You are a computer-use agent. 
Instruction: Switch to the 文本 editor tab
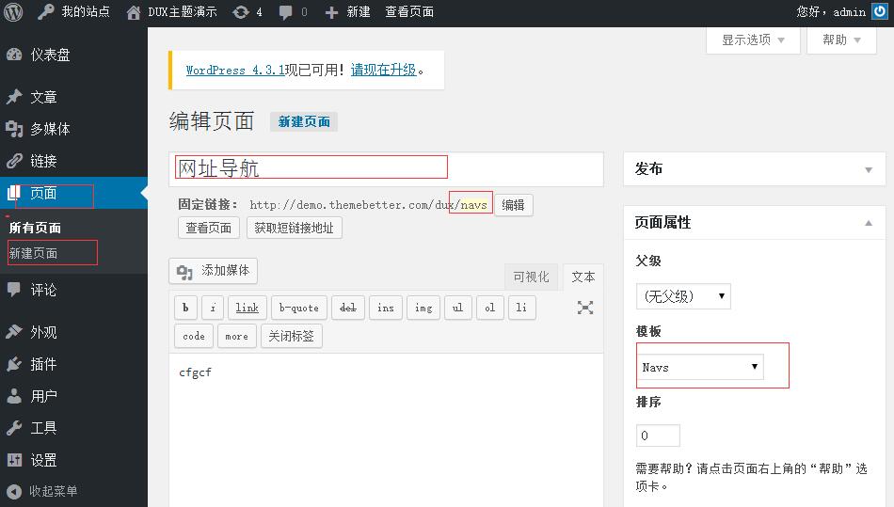click(x=583, y=277)
